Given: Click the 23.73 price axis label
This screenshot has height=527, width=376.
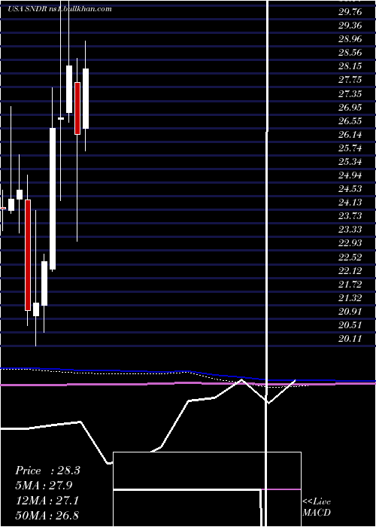Looking at the screenshot, I should click(x=350, y=216).
